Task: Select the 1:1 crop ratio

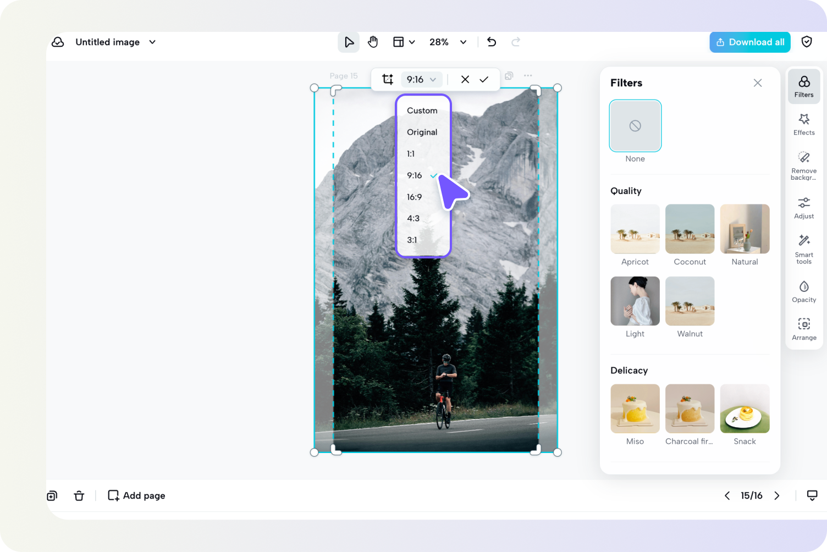Action: coord(411,154)
